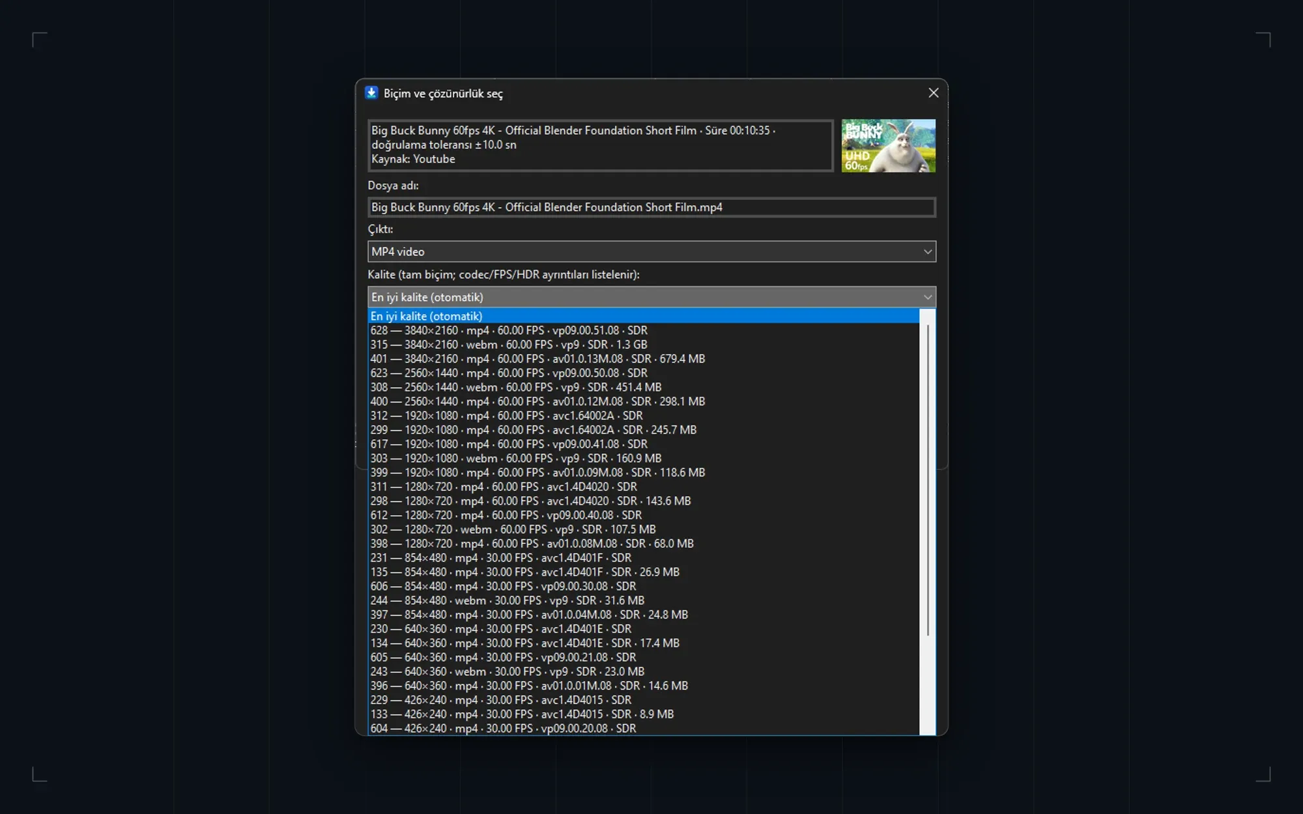
Task: Choose format 231 854×480 avc1.4D401F
Action: point(644,558)
